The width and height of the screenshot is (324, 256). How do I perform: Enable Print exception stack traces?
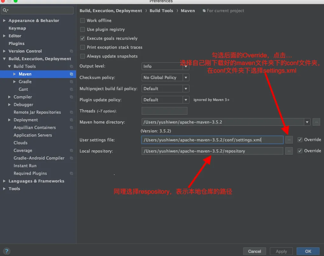tap(82, 47)
